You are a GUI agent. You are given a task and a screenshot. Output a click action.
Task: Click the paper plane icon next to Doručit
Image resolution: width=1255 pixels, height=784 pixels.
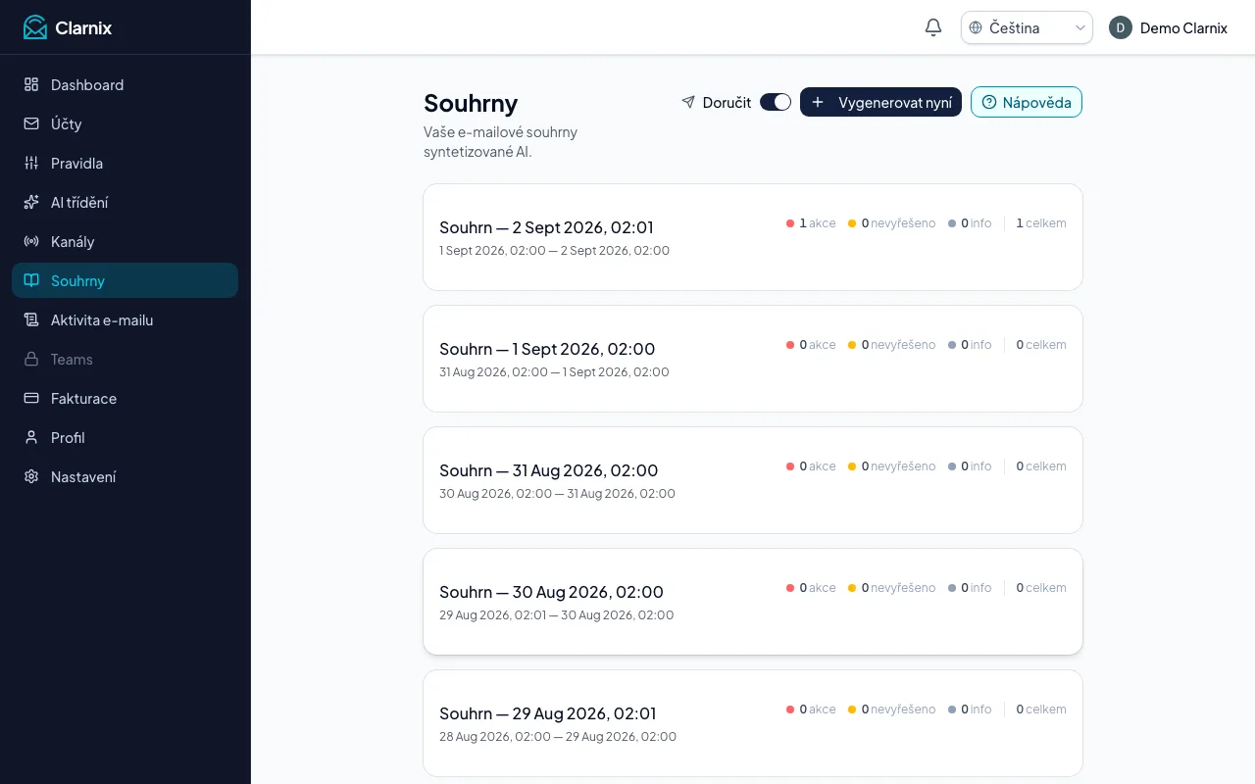click(688, 102)
